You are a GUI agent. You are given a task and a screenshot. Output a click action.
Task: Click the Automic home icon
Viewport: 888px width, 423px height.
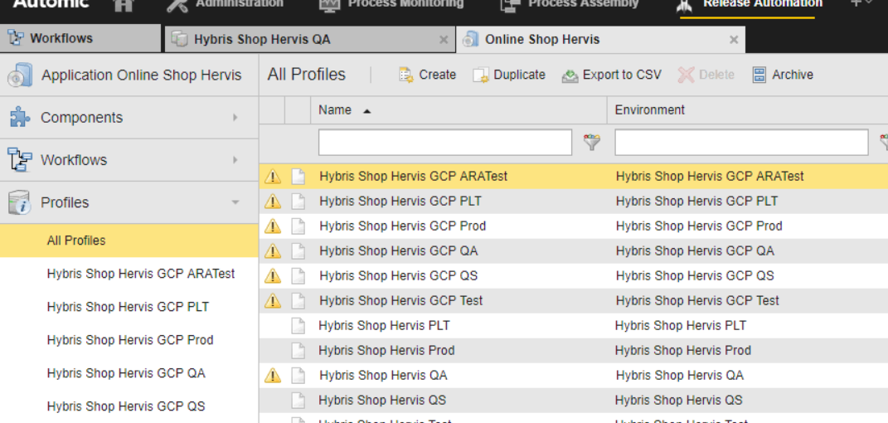coord(124,5)
